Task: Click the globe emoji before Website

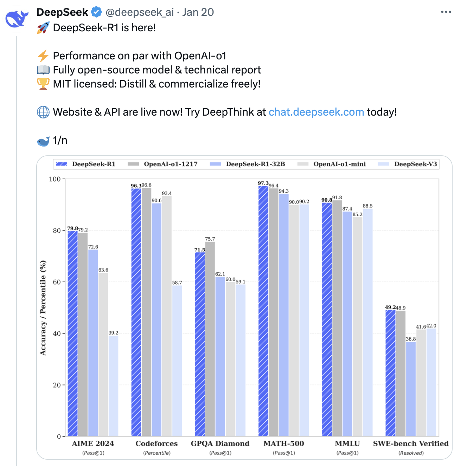Action: click(x=43, y=112)
